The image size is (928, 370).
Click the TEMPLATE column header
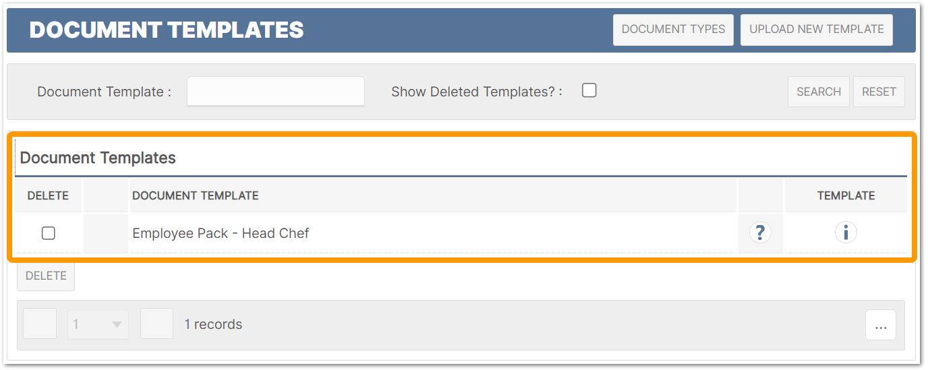[x=846, y=195]
